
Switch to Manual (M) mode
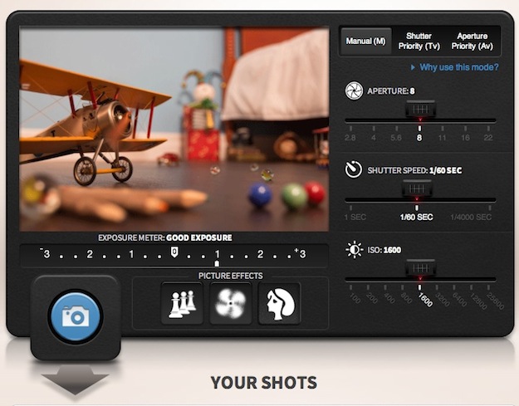tap(365, 42)
